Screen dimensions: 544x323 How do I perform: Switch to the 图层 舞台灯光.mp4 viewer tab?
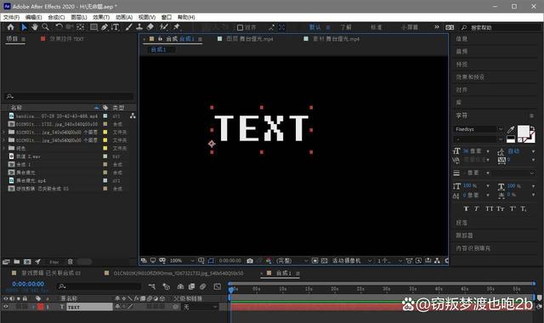coord(250,39)
